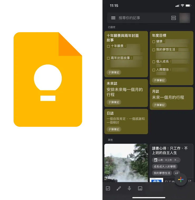Screen dimensions: 195x200
Task: Tap 子彈筆記 label in 日誌 note
Action: pos(114,129)
